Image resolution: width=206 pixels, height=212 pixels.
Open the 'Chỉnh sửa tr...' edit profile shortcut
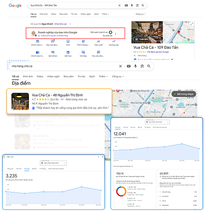(37, 43)
